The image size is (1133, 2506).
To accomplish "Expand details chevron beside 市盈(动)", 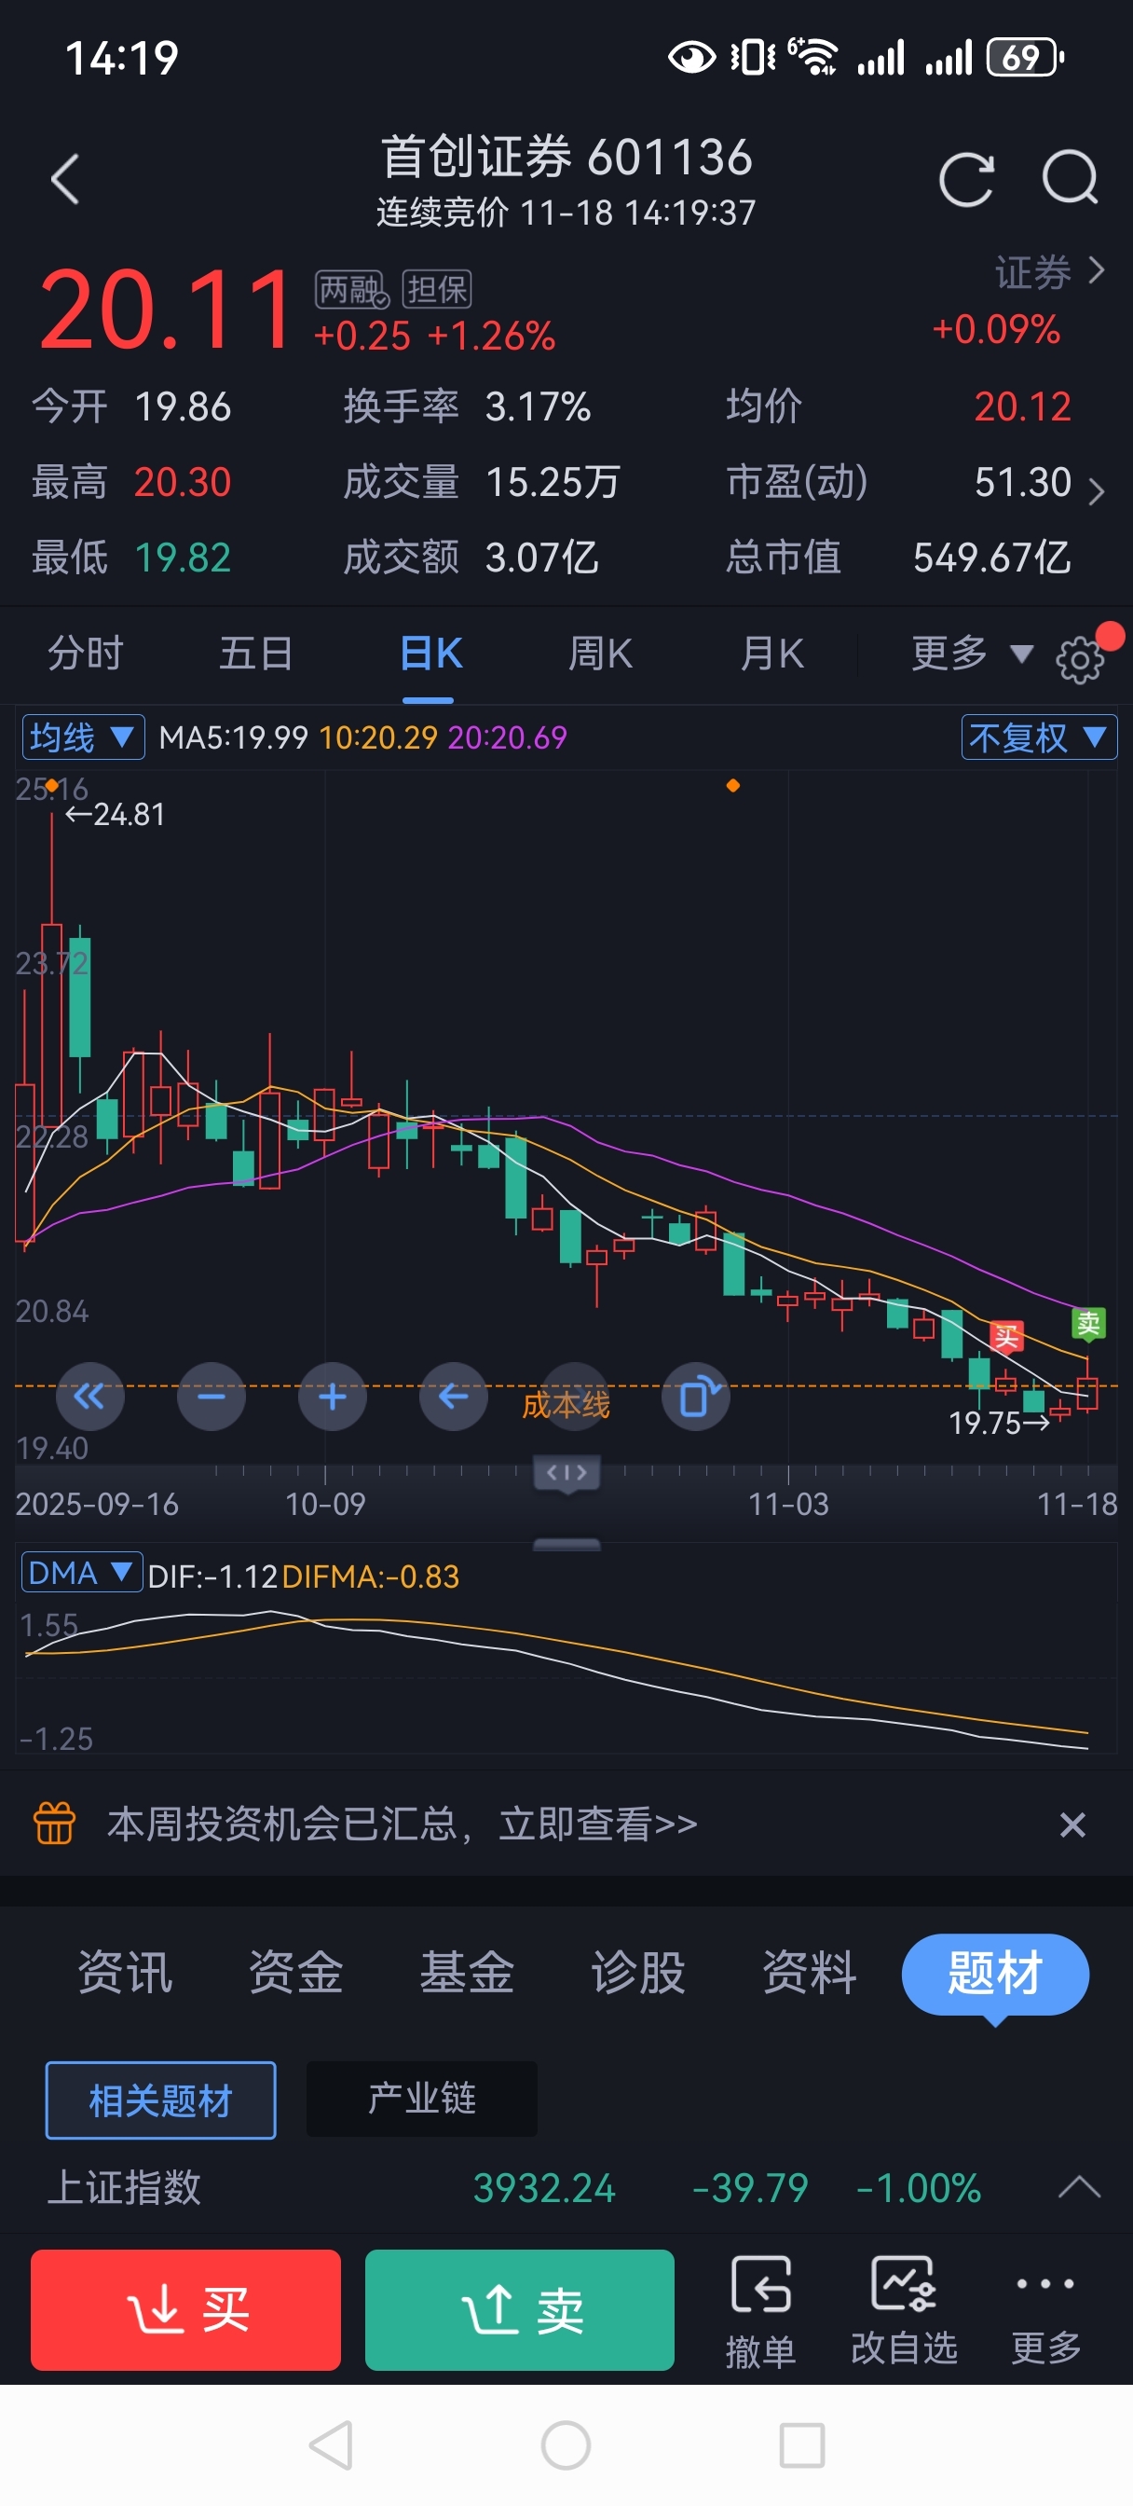I will pyautogui.click(x=1096, y=491).
